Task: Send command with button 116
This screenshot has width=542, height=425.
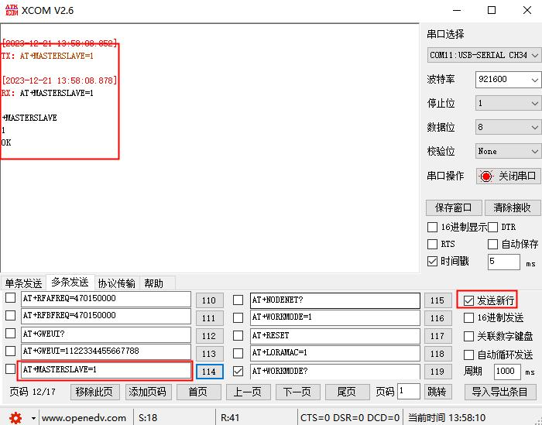Action: [438, 318]
